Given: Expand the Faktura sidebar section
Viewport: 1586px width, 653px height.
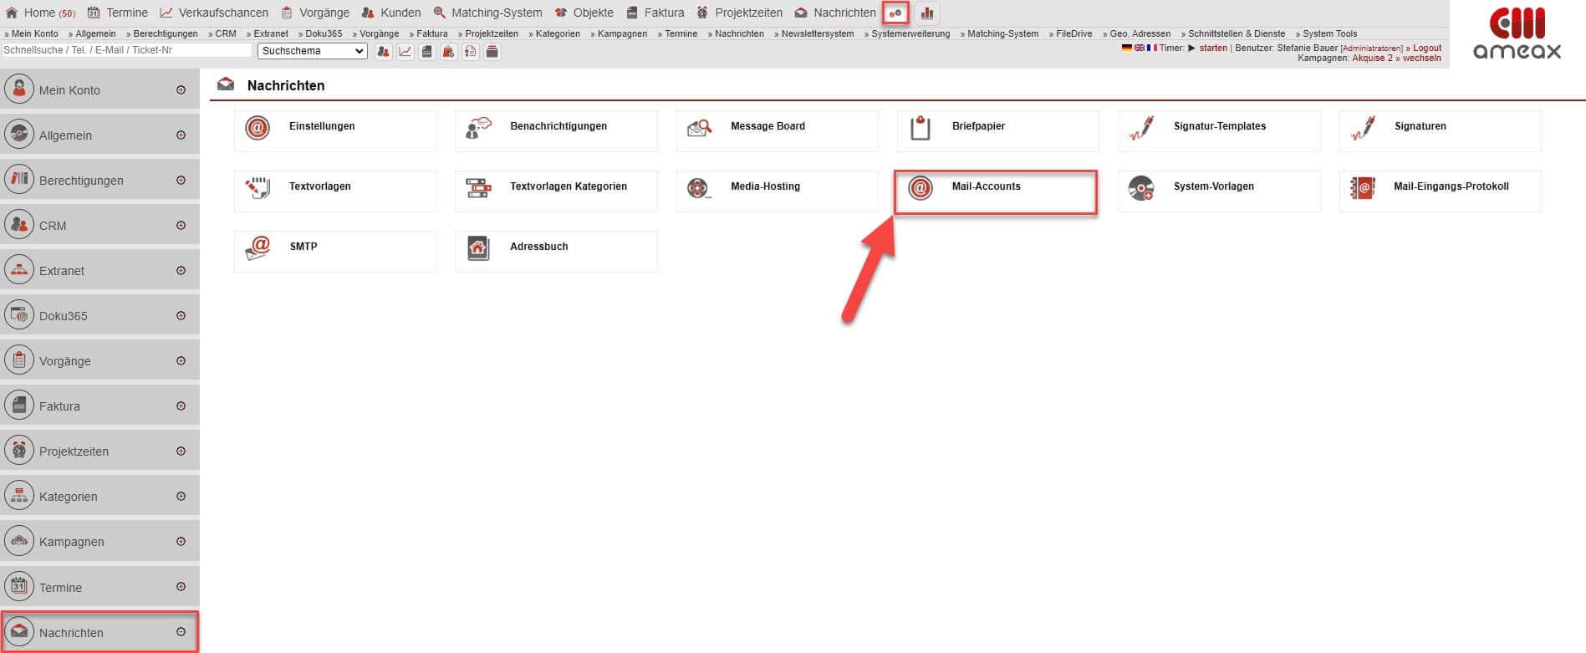Looking at the screenshot, I should pos(181,406).
